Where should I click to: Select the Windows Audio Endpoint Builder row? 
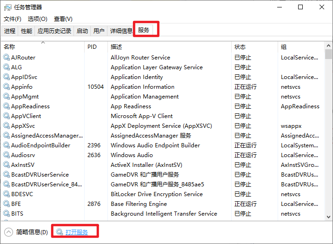(163, 145)
